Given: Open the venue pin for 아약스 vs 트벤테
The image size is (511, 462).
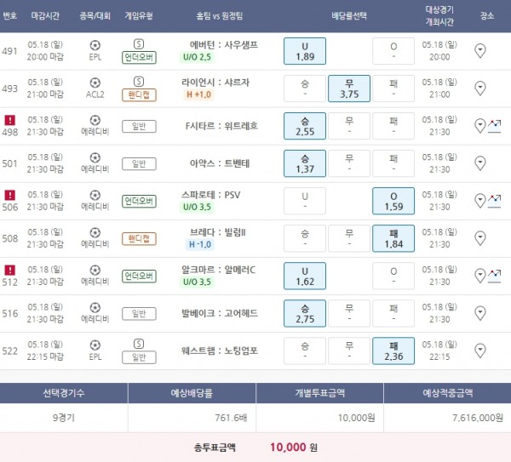Looking at the screenshot, I should 479,163.
